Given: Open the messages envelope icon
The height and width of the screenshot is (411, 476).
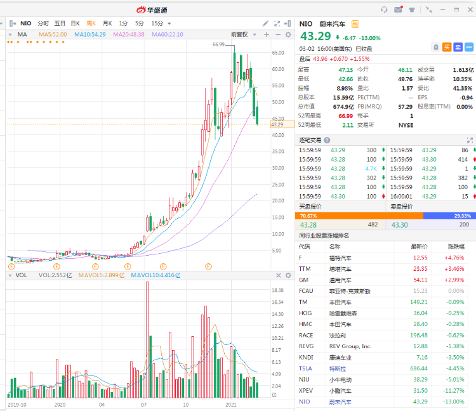Looking at the screenshot, I should 398,10.
